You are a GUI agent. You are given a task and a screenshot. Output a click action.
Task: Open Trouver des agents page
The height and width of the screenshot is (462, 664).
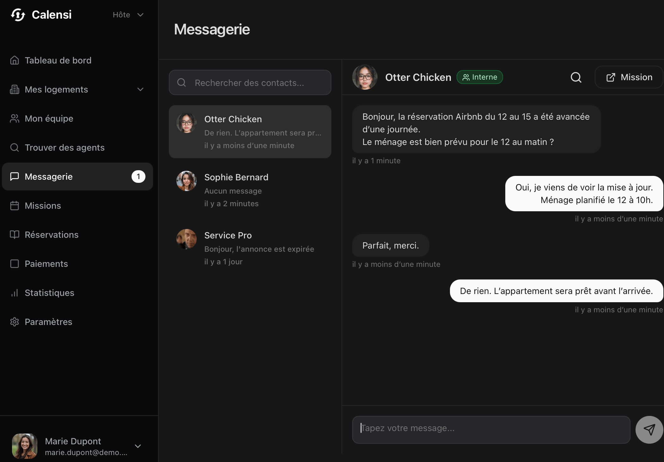click(x=65, y=148)
